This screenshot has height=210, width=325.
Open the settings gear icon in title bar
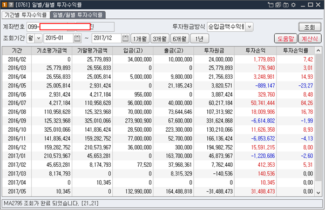pos(293,5)
